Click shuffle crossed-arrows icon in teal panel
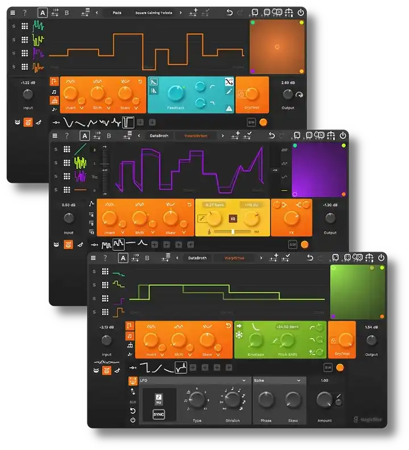Image resolution: width=409 pixels, height=450 pixels. [229, 82]
